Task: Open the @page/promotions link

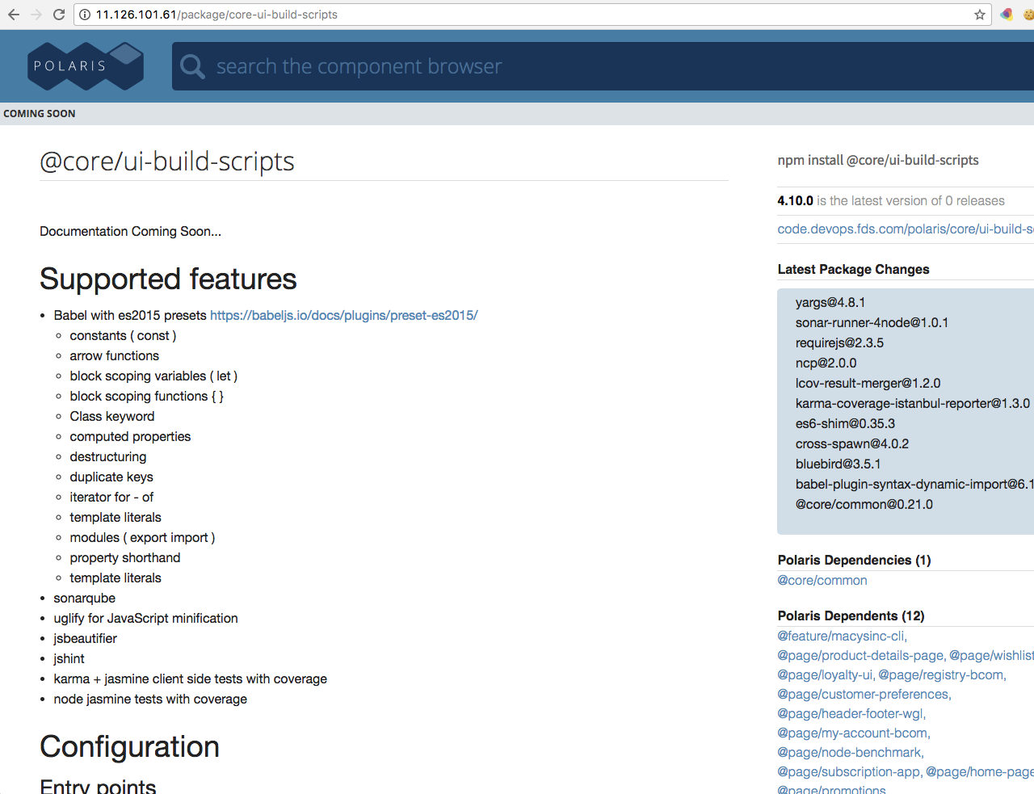Action: pyautogui.click(x=830, y=789)
